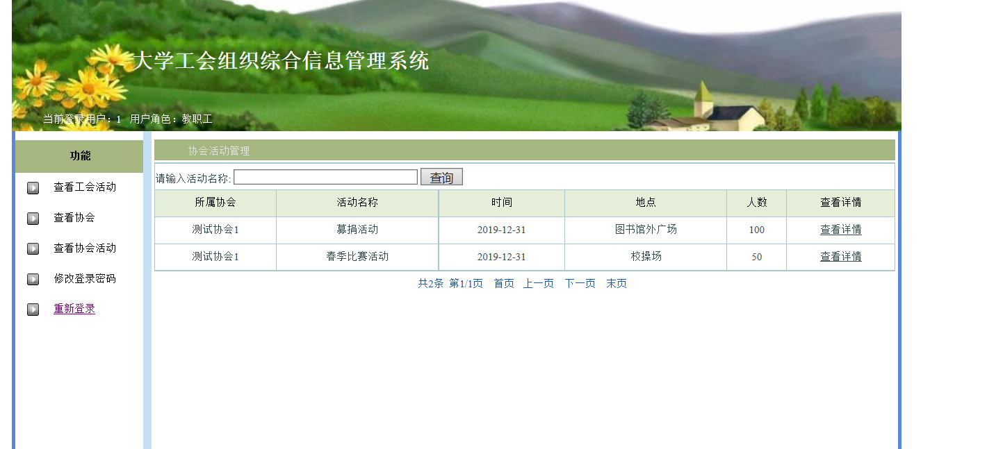Viewport: 987px width, 449px height.
Task: Open 查看工会活动 menu item
Action: [85, 187]
